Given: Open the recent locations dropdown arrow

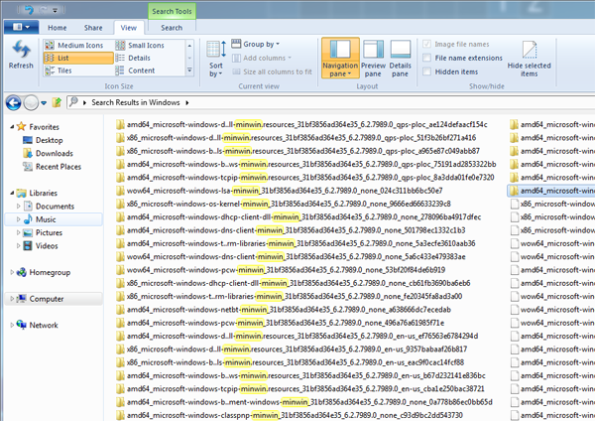Looking at the screenshot, I should tap(44, 103).
